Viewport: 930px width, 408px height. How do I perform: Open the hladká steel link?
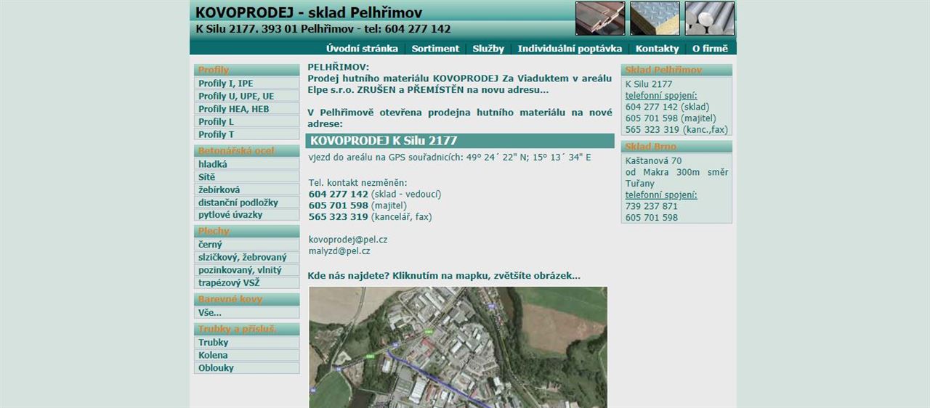click(246, 164)
